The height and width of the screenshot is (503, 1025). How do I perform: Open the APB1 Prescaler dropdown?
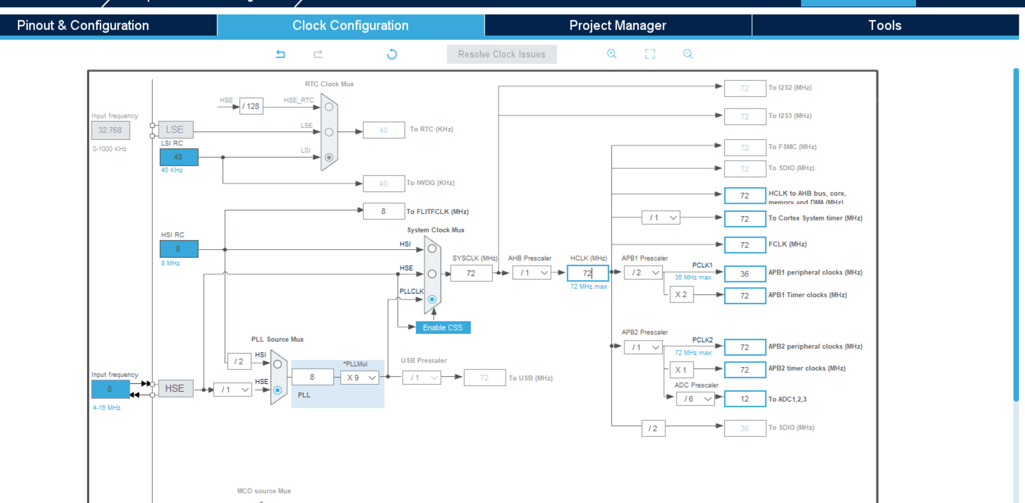coord(643,273)
